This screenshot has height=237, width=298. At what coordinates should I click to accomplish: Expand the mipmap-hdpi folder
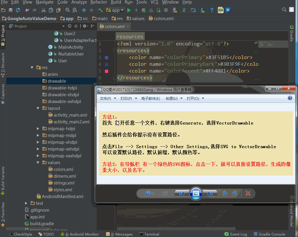point(38,128)
